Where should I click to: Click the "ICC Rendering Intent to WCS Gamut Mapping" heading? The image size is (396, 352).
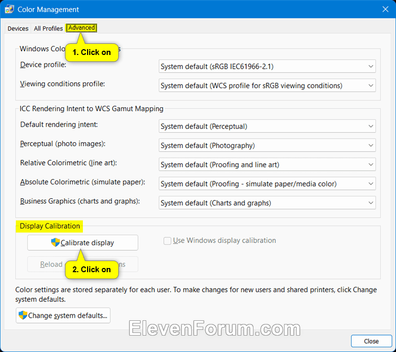[91, 109]
